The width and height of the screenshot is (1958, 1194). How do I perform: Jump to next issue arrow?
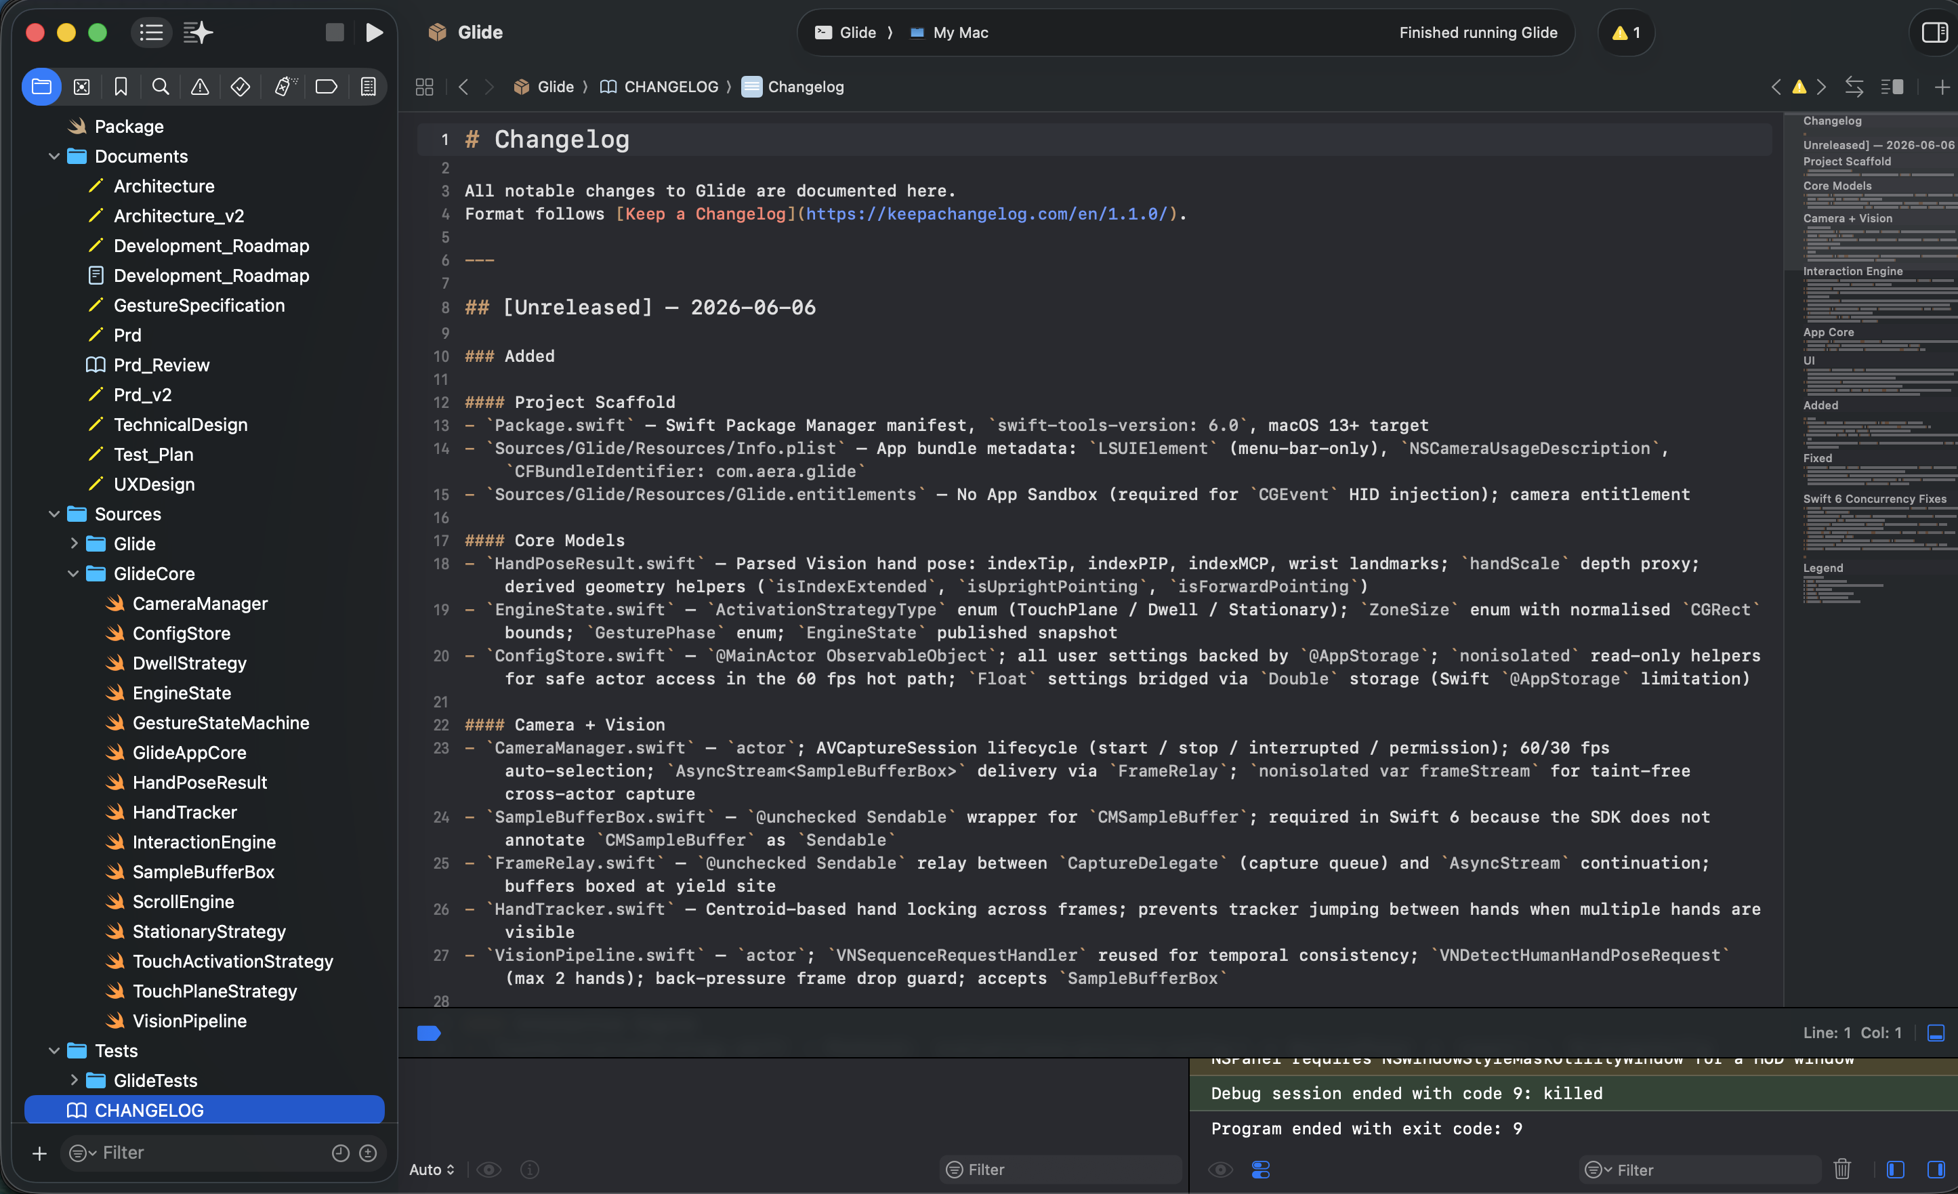tap(1821, 87)
